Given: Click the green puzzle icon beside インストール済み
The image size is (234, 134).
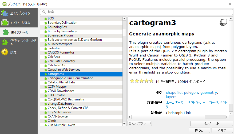Looking at the screenshot, I should (x=5, y=23).
